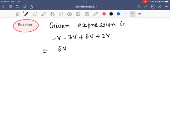Viewport: 170px width, 128px height.
Task: Bookmark the current page
Action: (x=24, y=7)
